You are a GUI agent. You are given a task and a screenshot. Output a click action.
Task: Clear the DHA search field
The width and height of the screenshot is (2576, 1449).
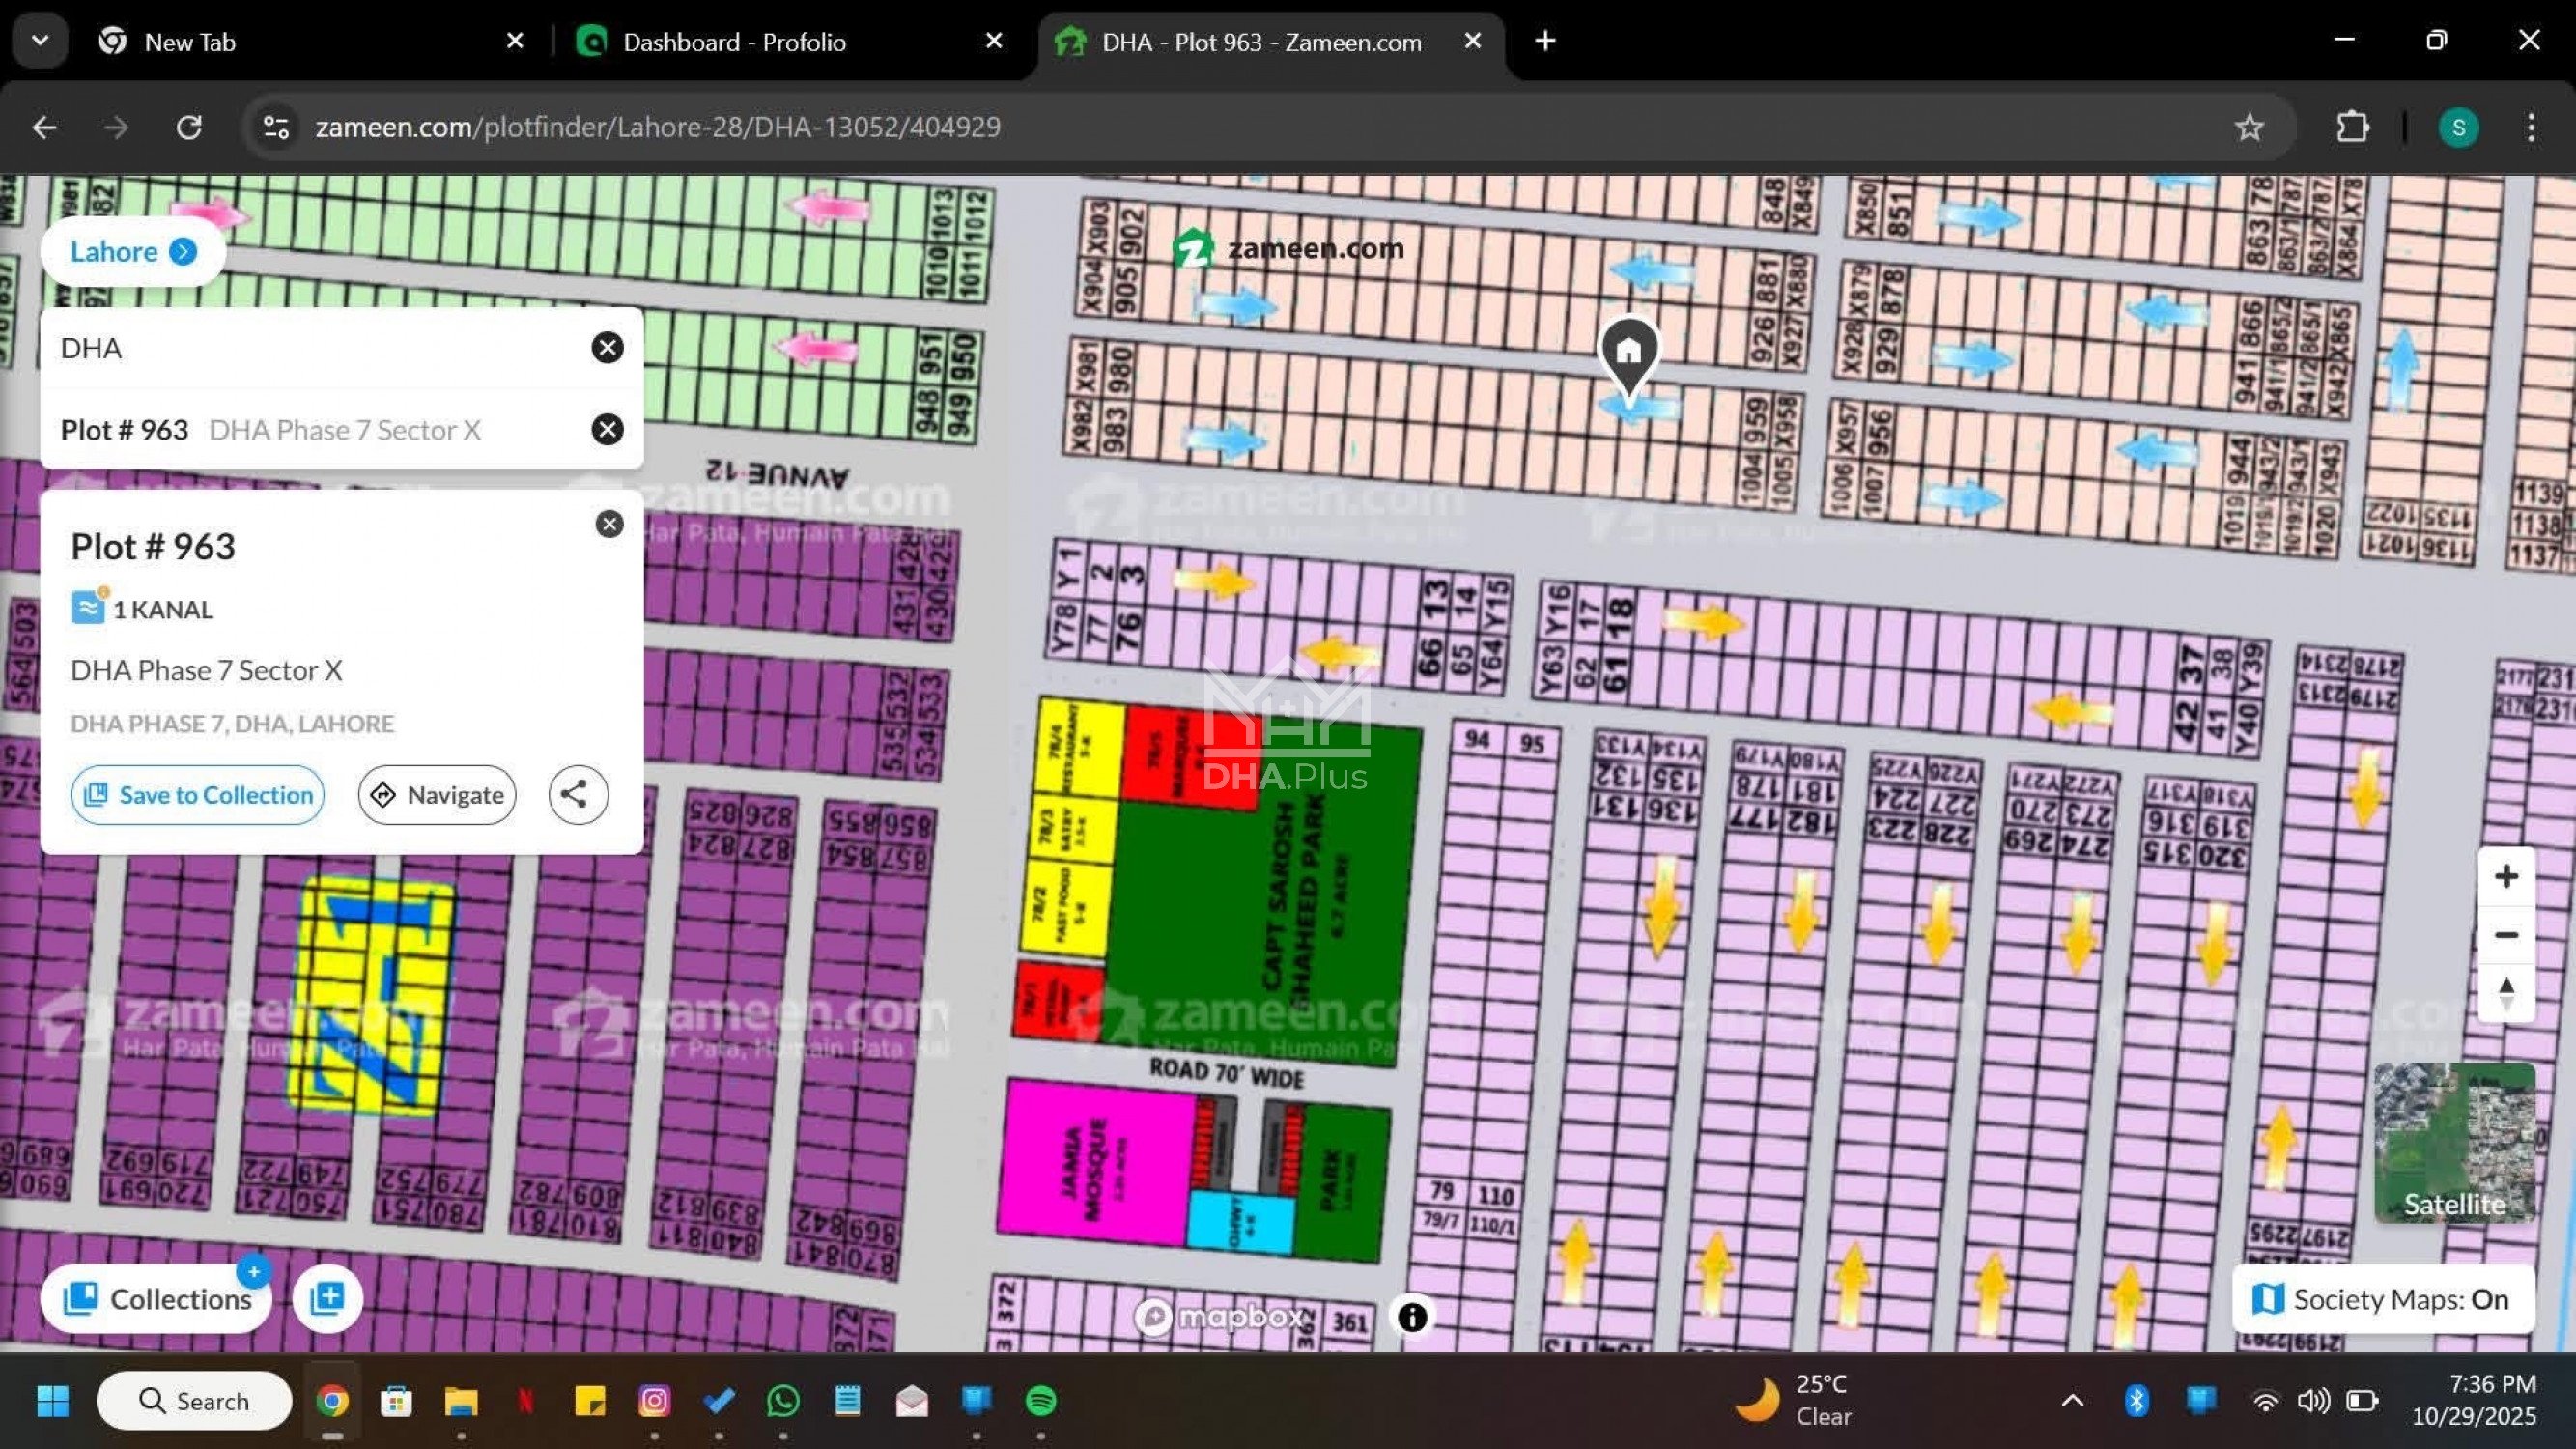tap(607, 348)
